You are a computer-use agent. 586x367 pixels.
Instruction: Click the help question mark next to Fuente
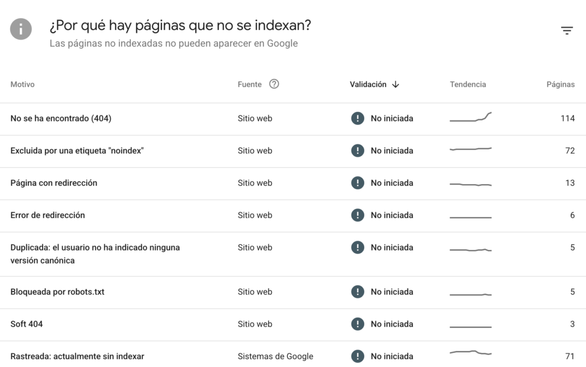274,84
